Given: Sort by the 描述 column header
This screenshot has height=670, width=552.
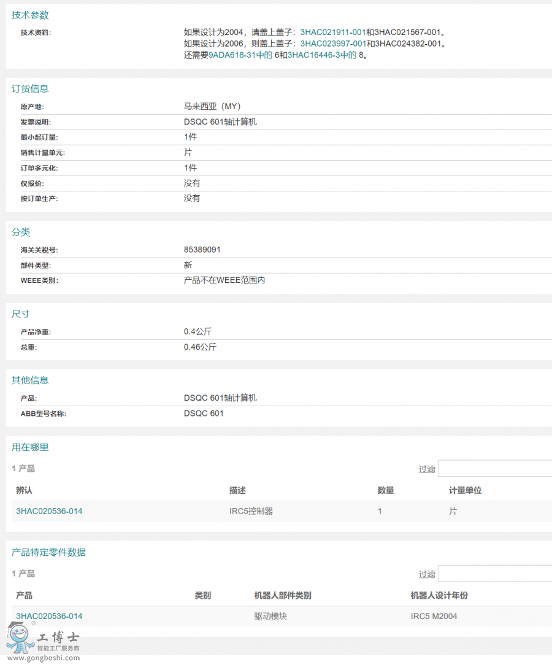Looking at the screenshot, I should (237, 490).
